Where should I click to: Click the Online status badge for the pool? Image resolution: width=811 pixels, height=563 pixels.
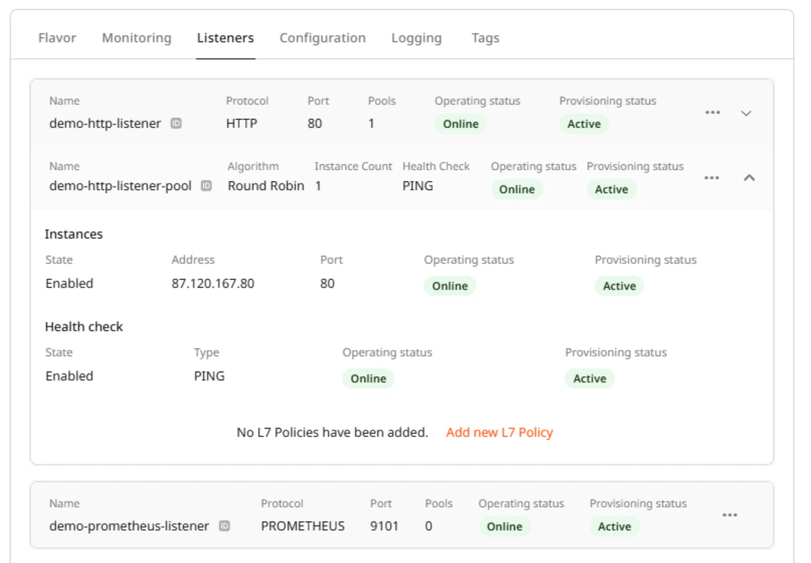(x=518, y=190)
